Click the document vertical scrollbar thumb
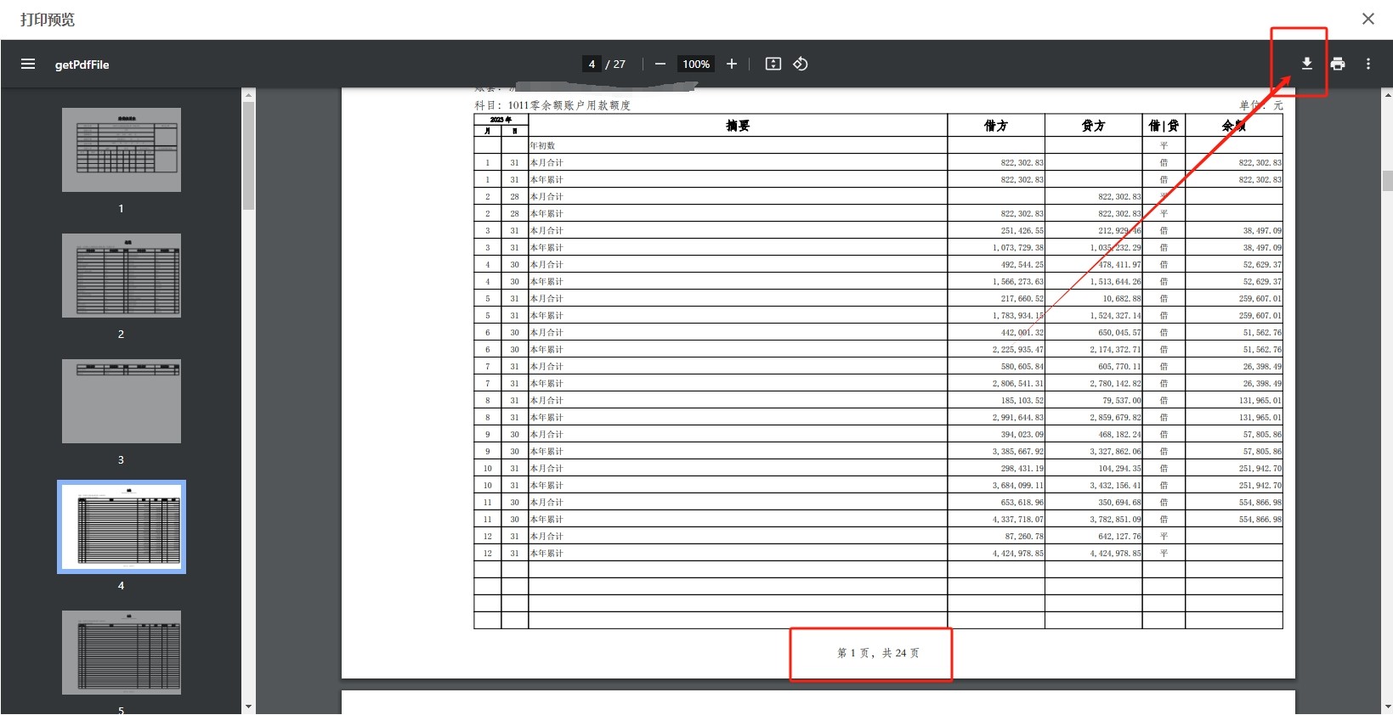 pyautogui.click(x=1388, y=180)
